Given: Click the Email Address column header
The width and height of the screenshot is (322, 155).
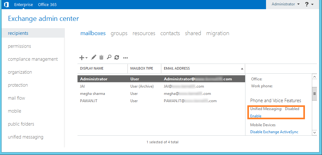Looking at the screenshot, I should [x=177, y=68].
